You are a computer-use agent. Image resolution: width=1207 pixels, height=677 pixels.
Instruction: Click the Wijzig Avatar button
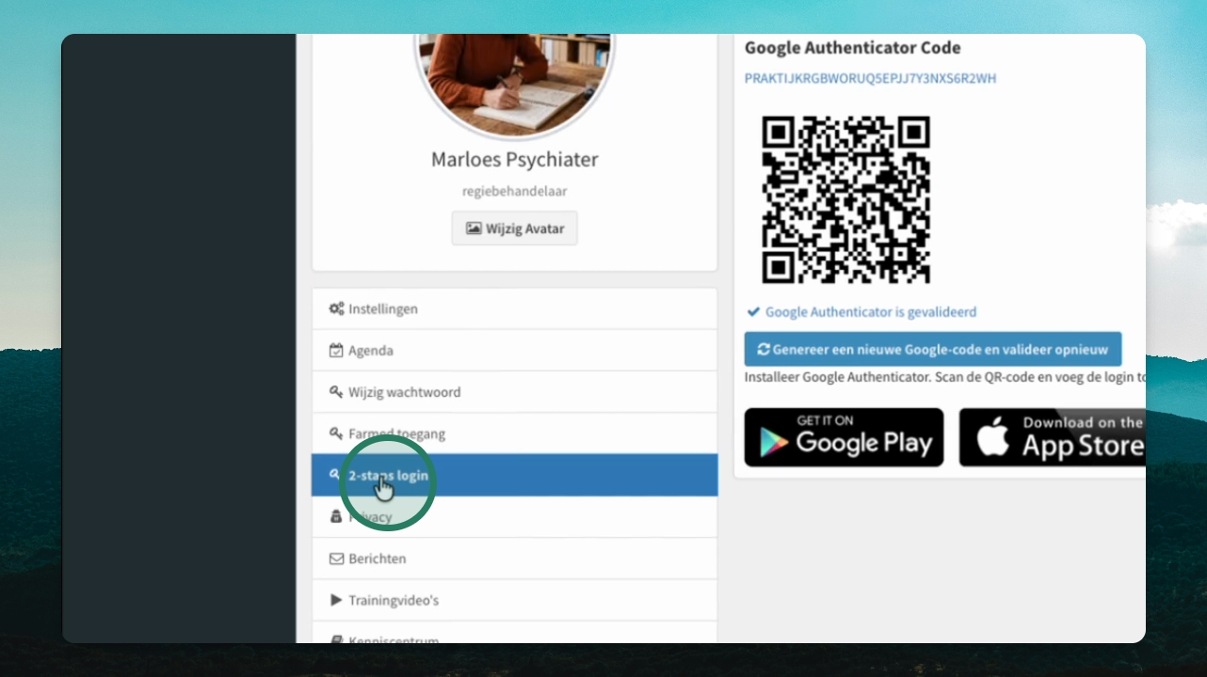coord(515,228)
